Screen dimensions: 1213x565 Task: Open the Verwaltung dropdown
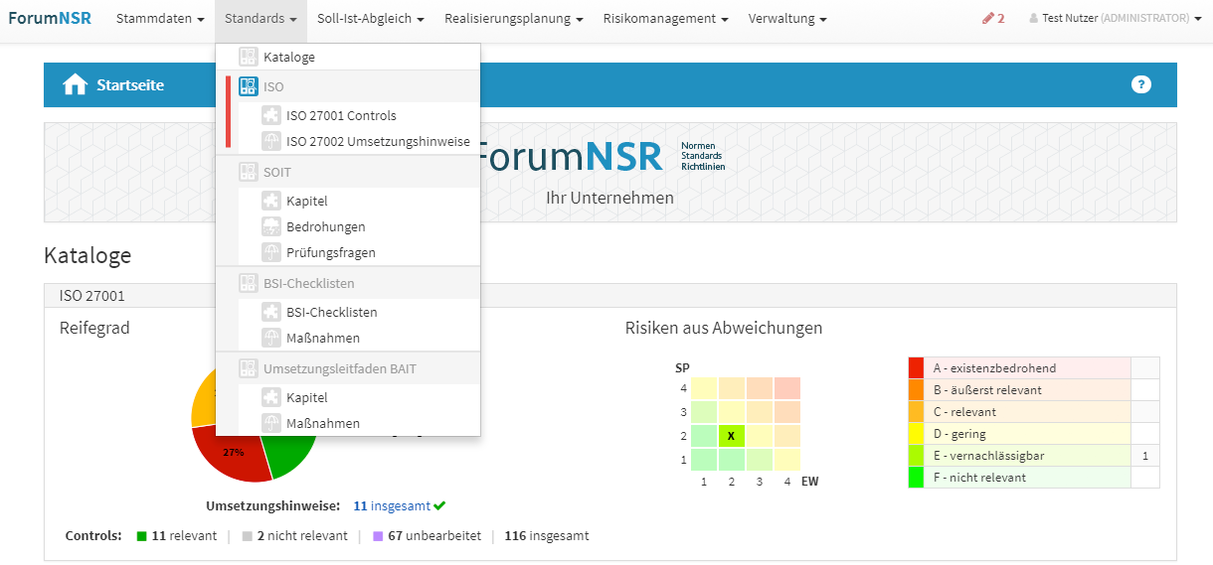click(786, 18)
